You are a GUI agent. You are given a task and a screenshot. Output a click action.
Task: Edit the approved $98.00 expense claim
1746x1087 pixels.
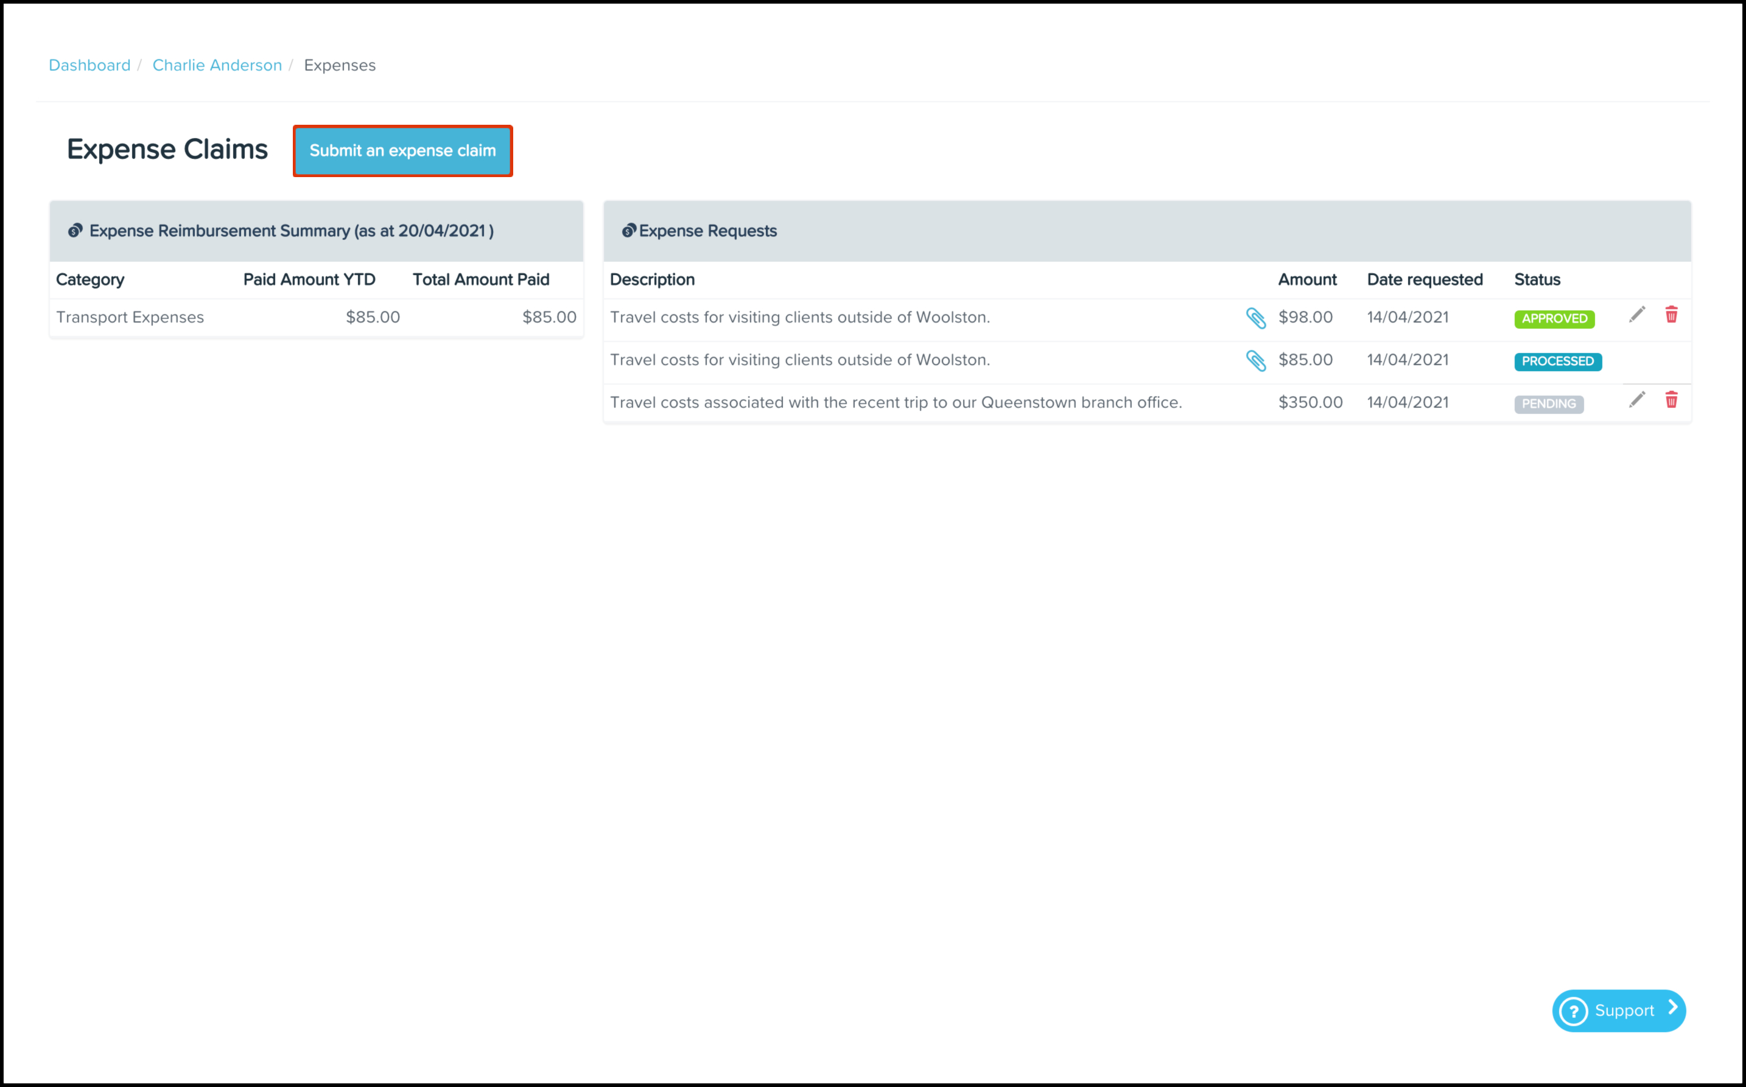[x=1636, y=315]
